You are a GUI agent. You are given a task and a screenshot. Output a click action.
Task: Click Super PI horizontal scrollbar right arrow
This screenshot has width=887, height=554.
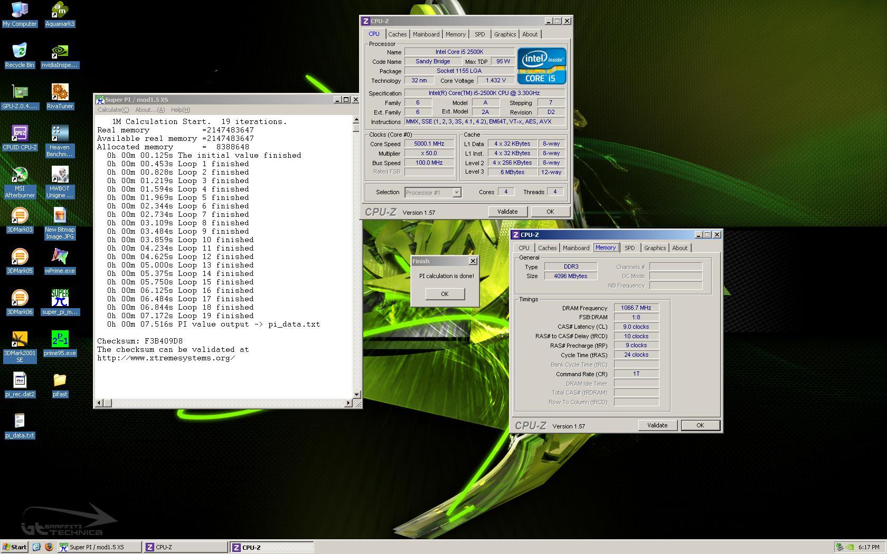click(x=348, y=403)
